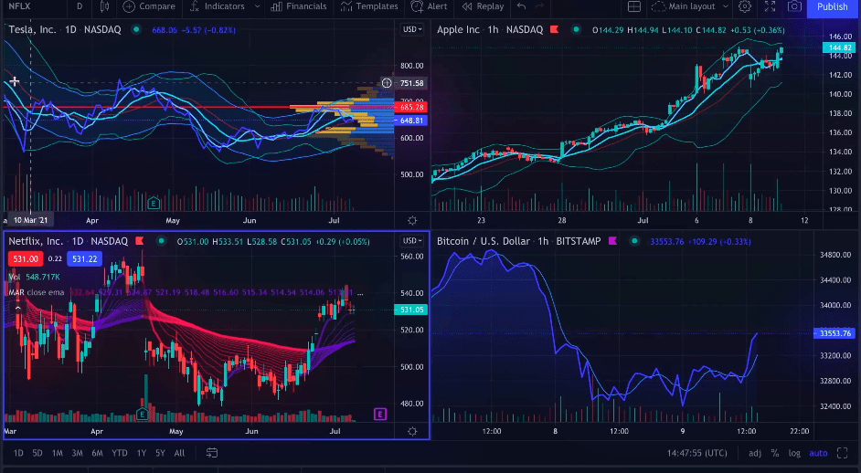Open the USD currency dropdown on Tesla chart

click(x=412, y=29)
